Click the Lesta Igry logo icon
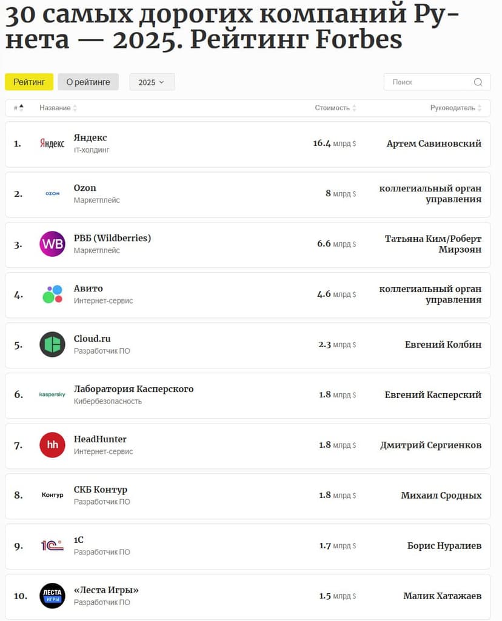This screenshot has height=621, width=502. coord(52,596)
